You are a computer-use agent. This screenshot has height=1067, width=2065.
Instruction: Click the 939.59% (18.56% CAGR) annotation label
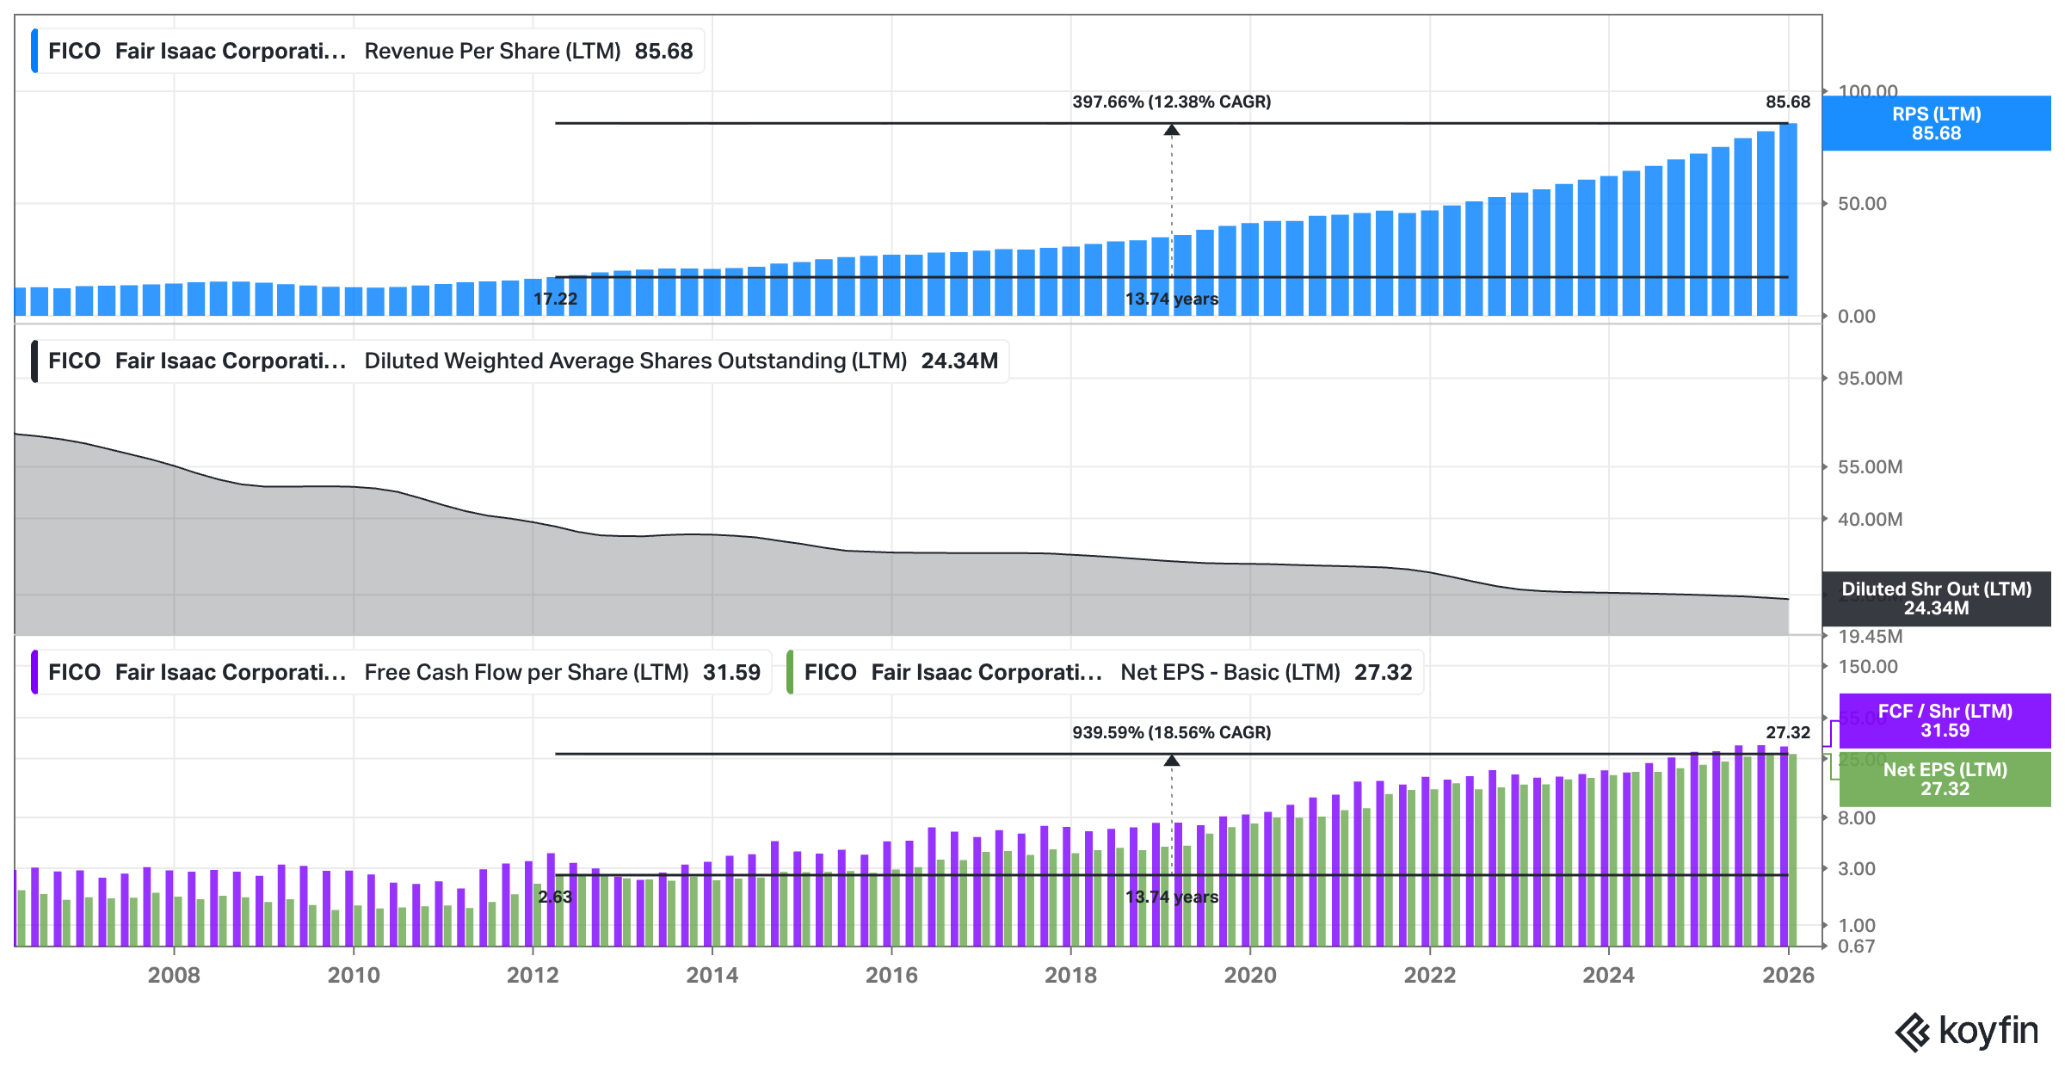1171,732
